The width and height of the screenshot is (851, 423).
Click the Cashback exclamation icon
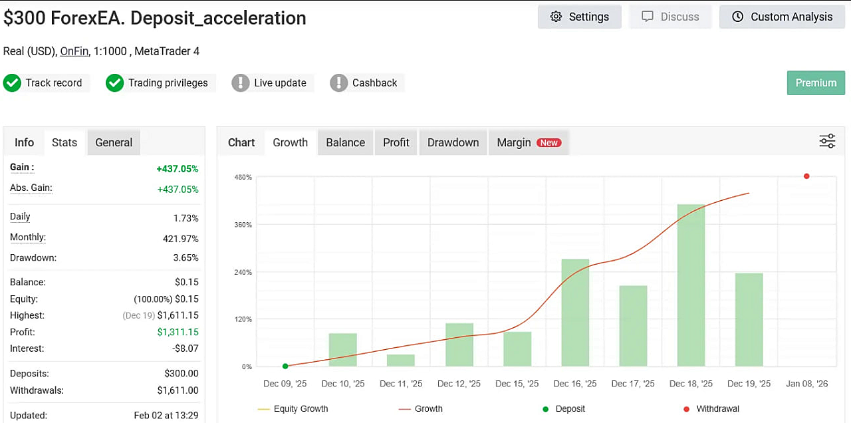(339, 83)
